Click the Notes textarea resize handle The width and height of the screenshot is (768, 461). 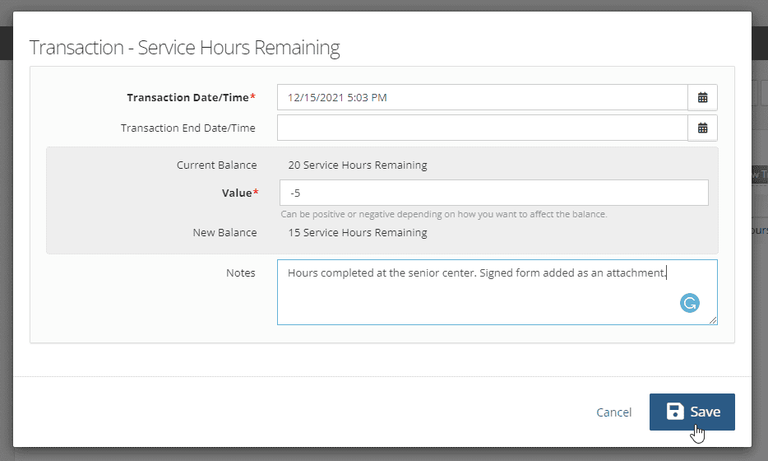(x=713, y=320)
